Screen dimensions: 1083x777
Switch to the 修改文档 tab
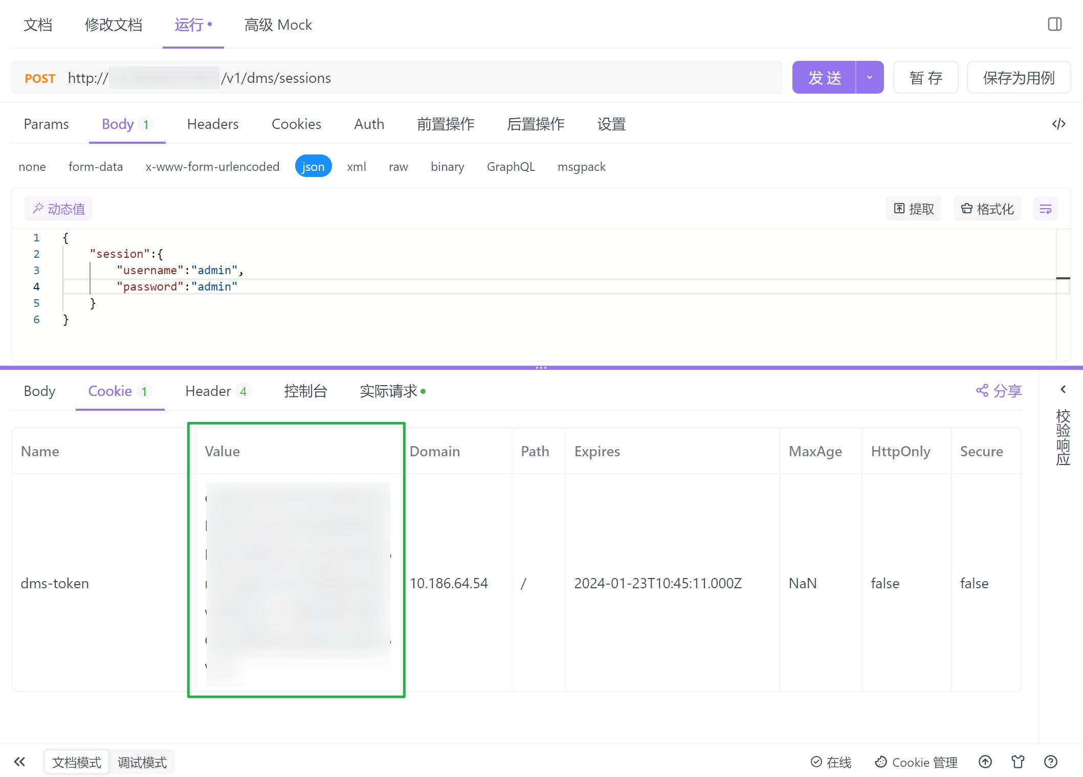(x=114, y=25)
